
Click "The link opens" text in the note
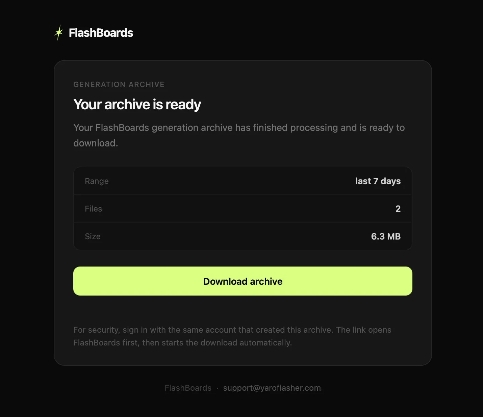point(363,330)
